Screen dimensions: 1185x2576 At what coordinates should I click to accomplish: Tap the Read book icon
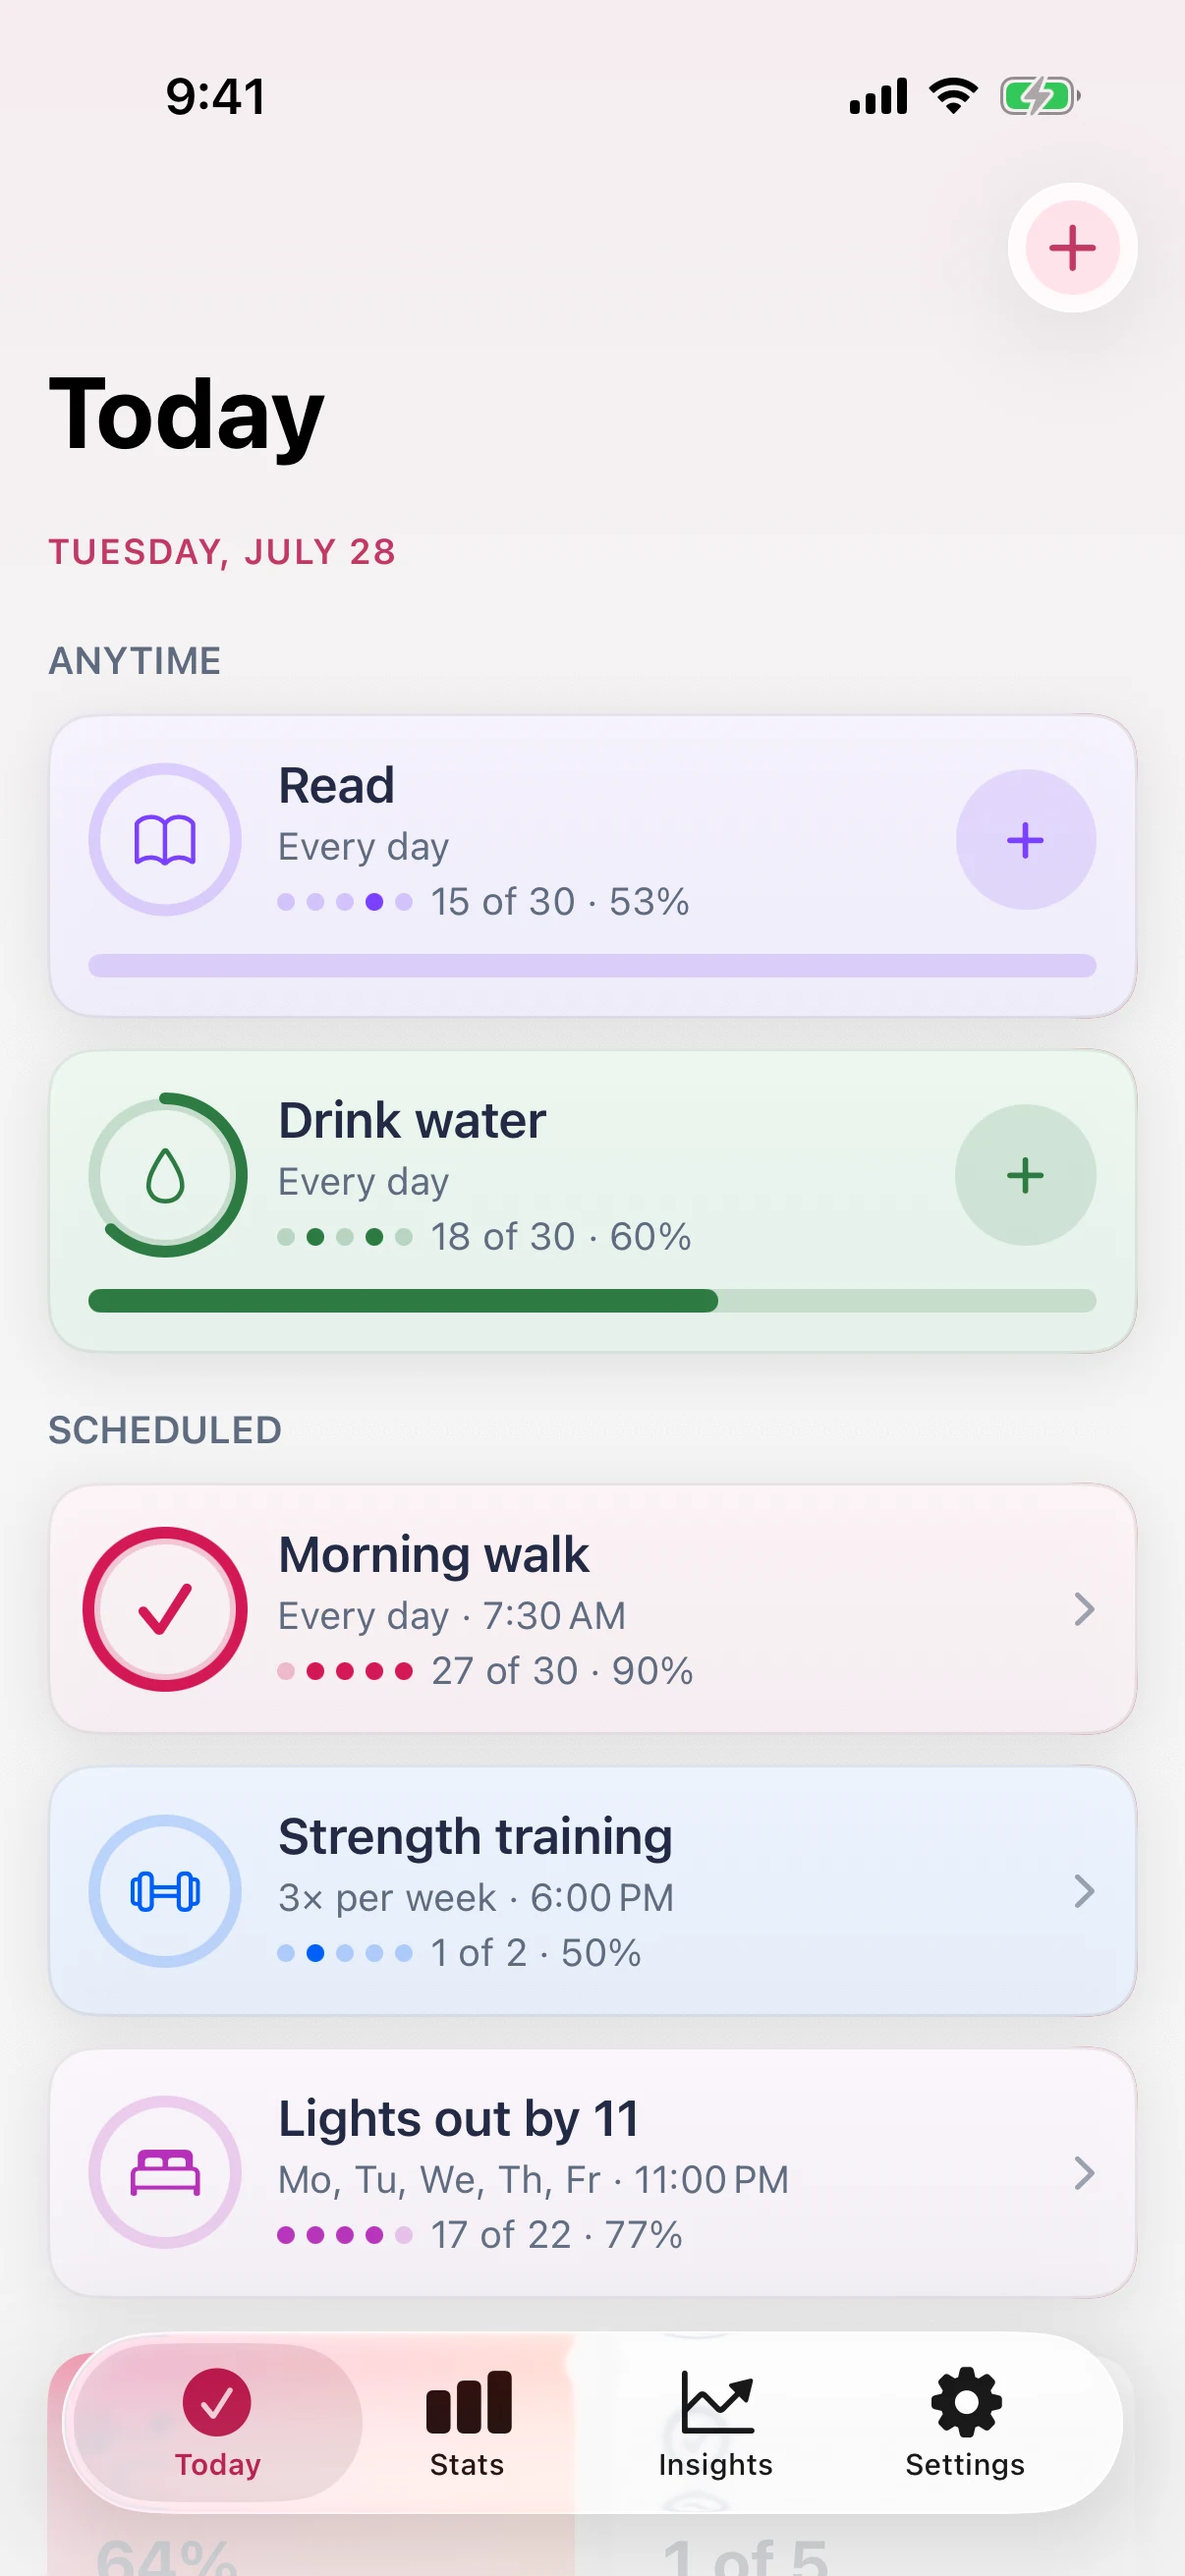[x=165, y=839]
